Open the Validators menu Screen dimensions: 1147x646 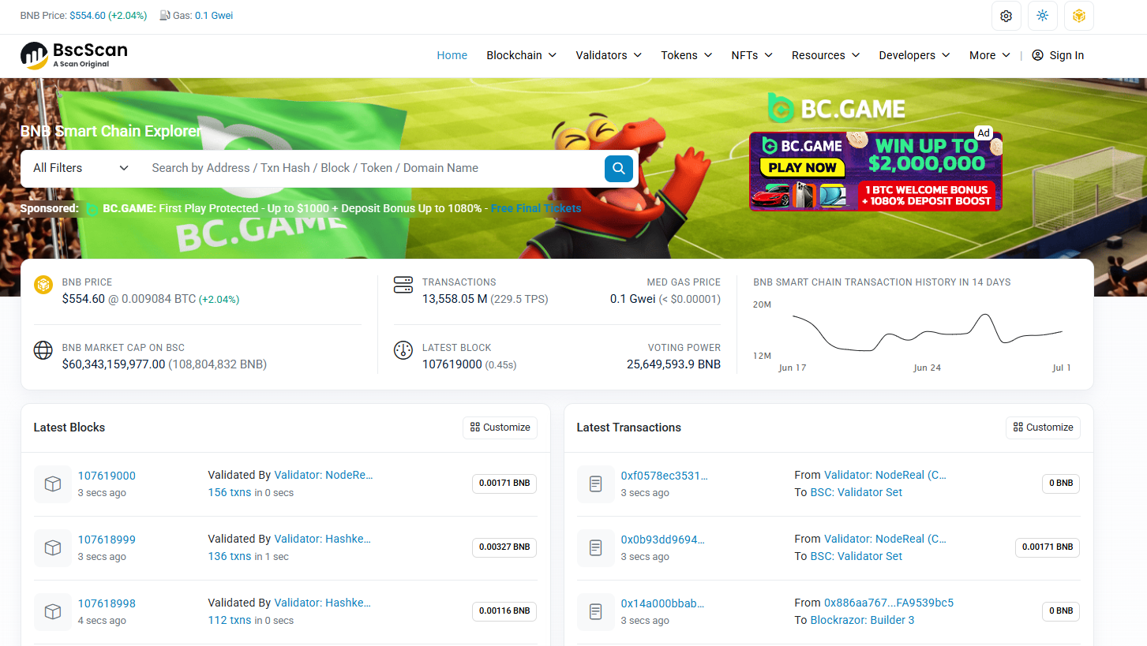(x=609, y=55)
